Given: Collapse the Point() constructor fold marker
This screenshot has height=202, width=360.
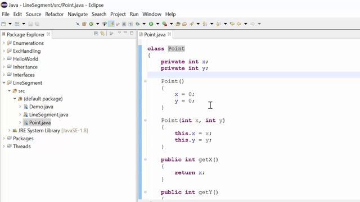Looking at the screenshot, I should (145, 81).
